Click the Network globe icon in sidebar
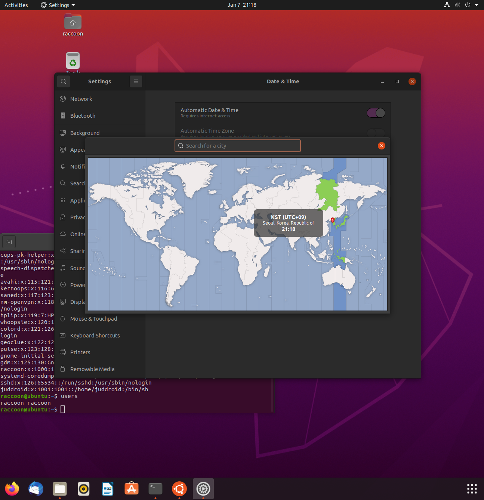This screenshot has width=484, height=500. (63, 99)
